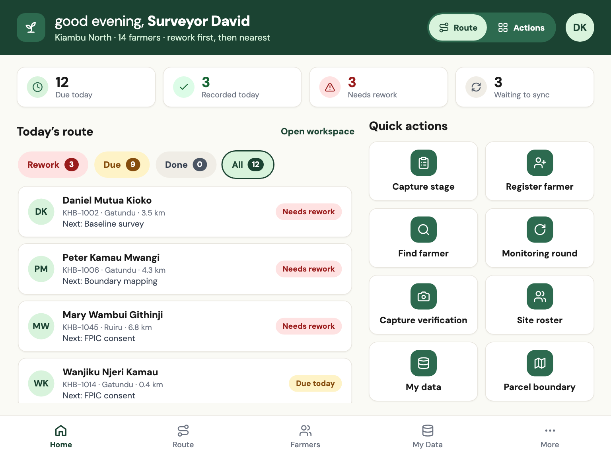Screen dimensions: 611x458
Task: Click the Parcel boundary map icon
Action: pos(540,363)
